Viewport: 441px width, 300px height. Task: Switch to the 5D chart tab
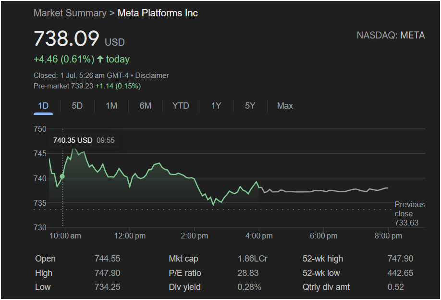[77, 106]
